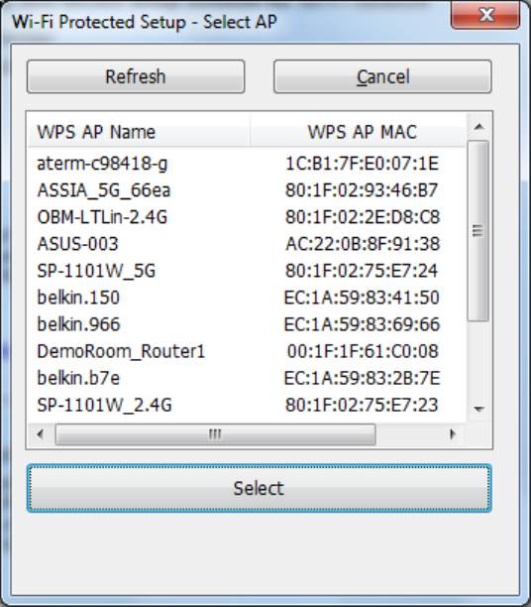The height and width of the screenshot is (607, 531).
Task: Click the Cancel button
Action: tap(382, 76)
